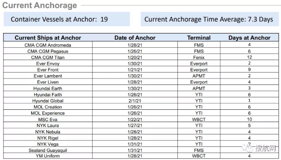Screen dimensions: 281x160
Task: Click the Days at Anchor header
Action: (x=249, y=38)
